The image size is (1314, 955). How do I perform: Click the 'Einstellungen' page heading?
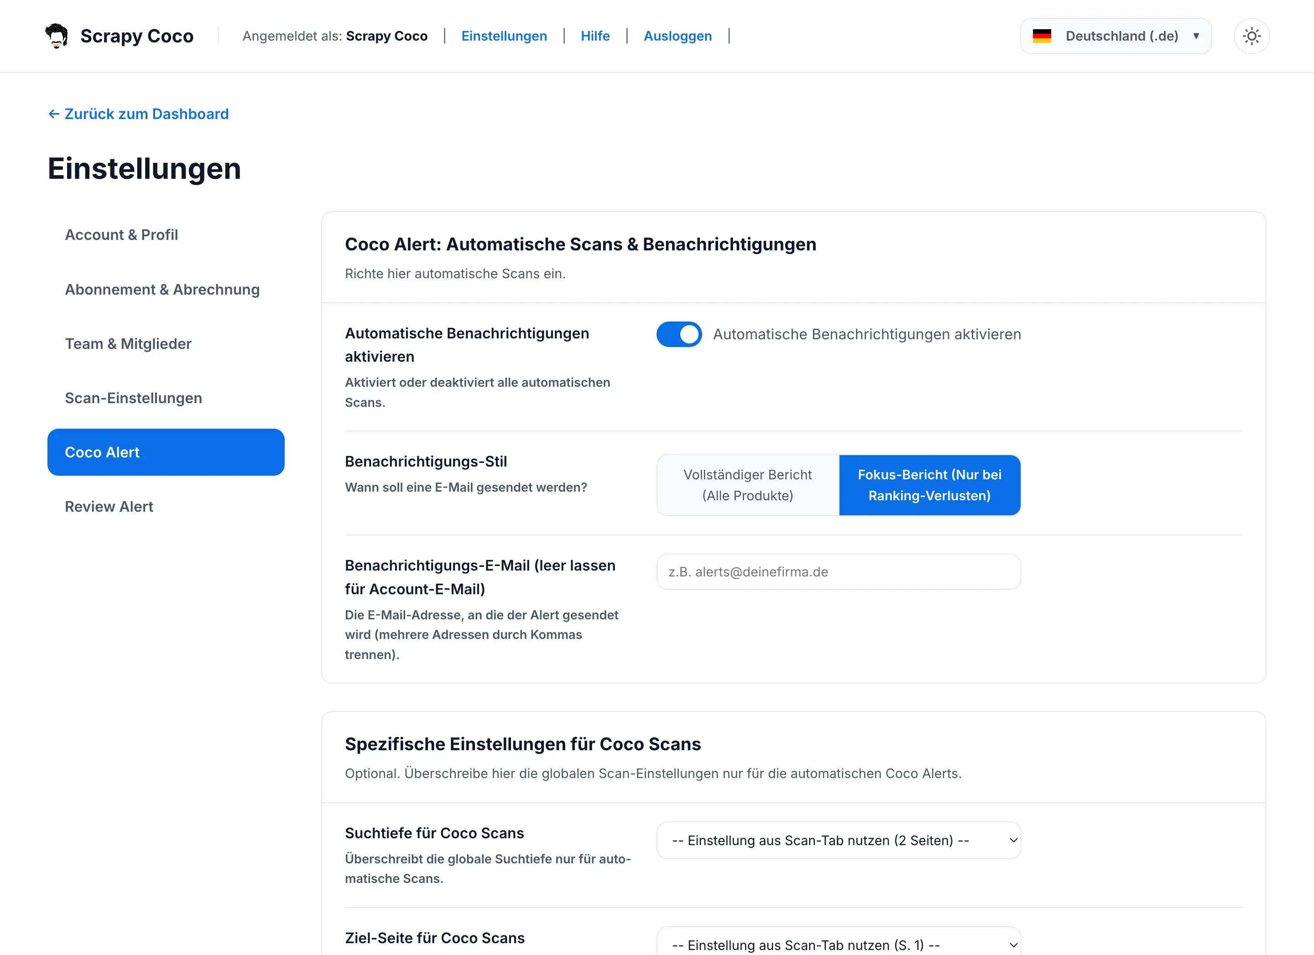pos(144,169)
